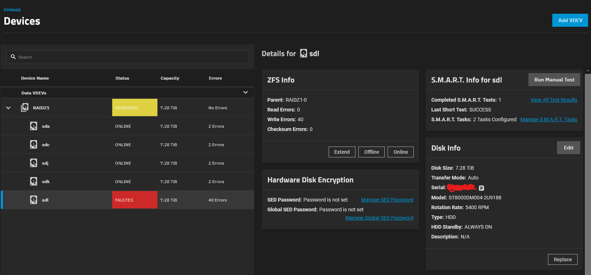Take the disk Offline
The width and height of the screenshot is (591, 275).
(371, 152)
